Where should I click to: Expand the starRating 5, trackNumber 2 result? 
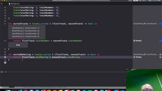tap(11, 31)
